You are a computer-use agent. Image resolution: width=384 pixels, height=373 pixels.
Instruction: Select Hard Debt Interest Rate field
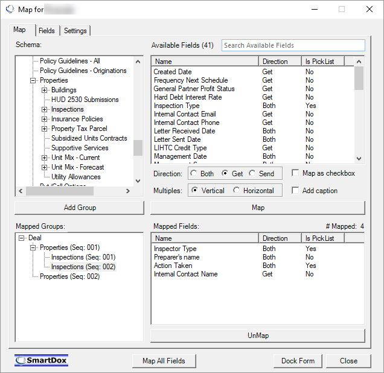188,97
